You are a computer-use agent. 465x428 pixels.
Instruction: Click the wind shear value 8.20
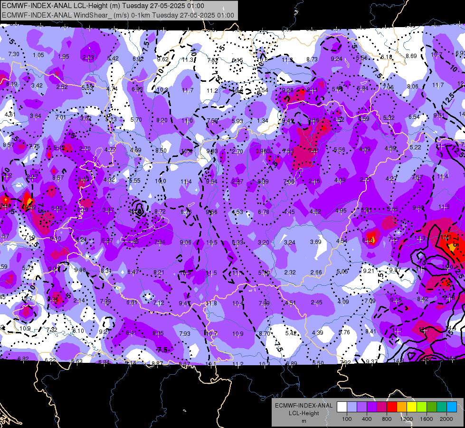(x=162, y=120)
